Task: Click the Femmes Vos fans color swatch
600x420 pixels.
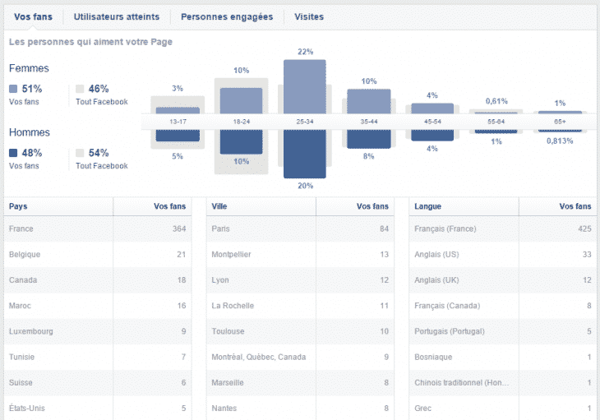Action: pyautogui.click(x=13, y=89)
